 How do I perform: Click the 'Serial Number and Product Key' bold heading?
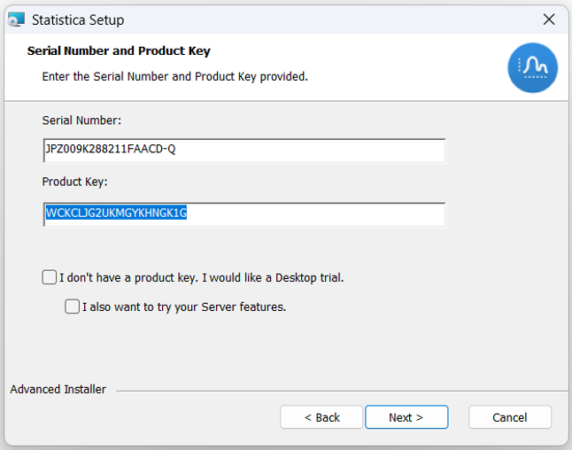pyautogui.click(x=119, y=51)
